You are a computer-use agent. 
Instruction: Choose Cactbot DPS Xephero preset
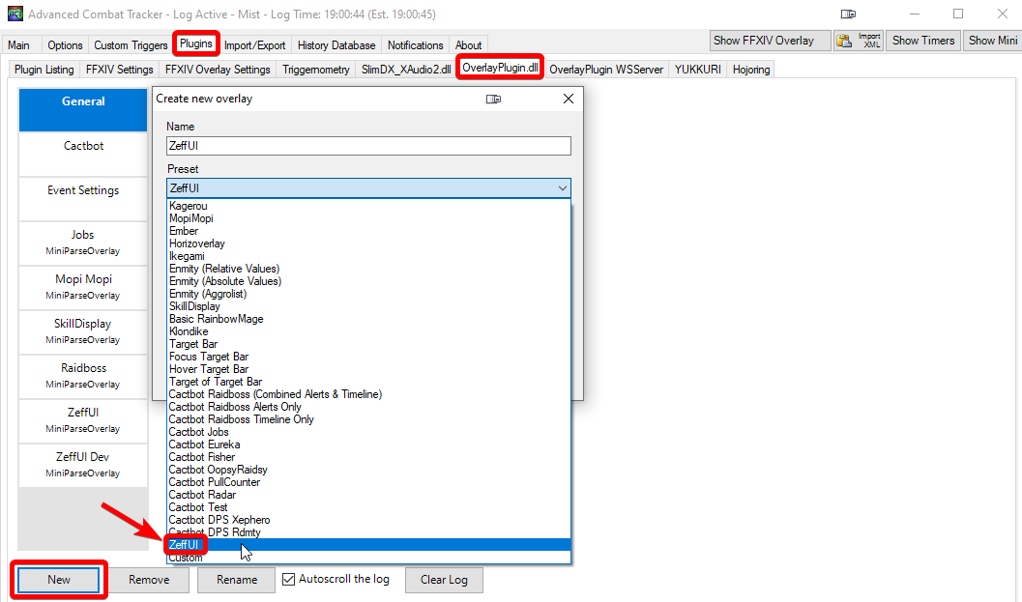(369, 520)
